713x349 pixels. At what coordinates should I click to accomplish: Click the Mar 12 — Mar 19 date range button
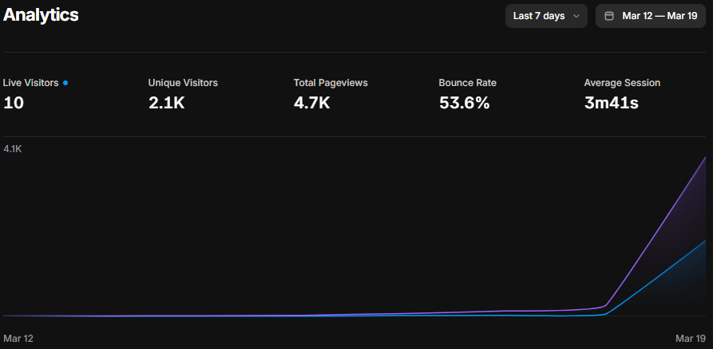pos(650,16)
